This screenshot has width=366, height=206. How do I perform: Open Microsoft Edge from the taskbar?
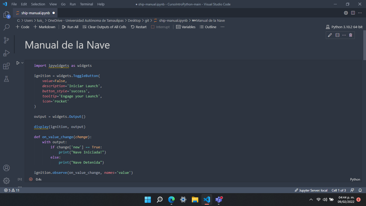[x=171, y=200]
